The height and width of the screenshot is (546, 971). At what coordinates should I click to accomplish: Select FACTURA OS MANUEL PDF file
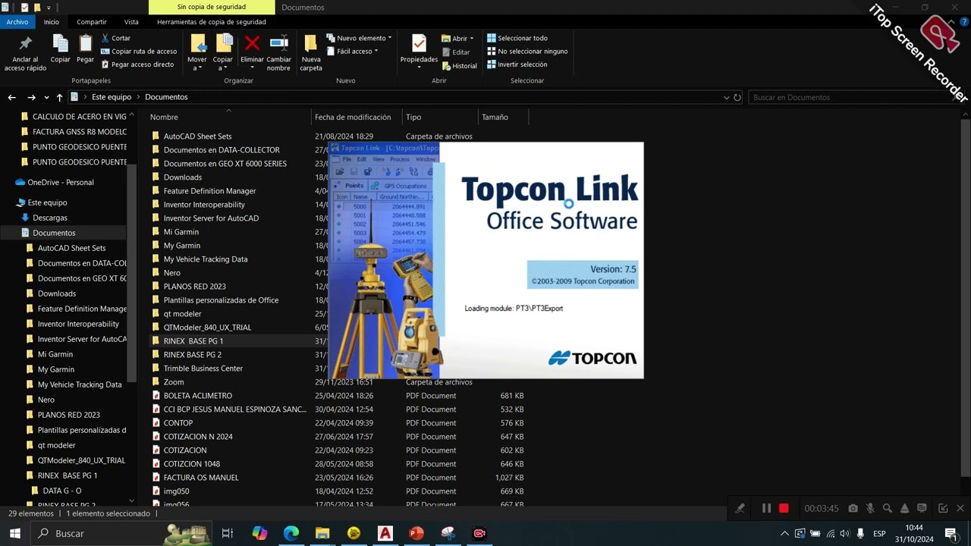coord(201,478)
